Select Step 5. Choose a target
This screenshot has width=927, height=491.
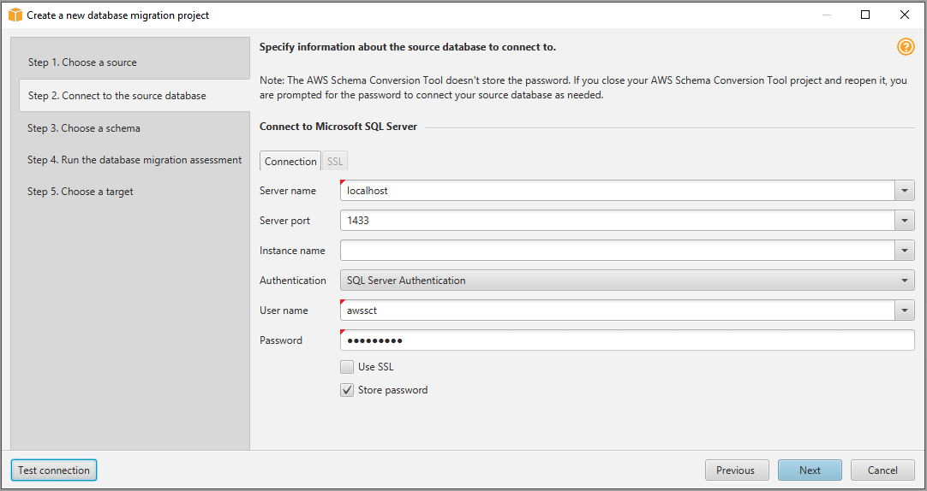pos(81,192)
